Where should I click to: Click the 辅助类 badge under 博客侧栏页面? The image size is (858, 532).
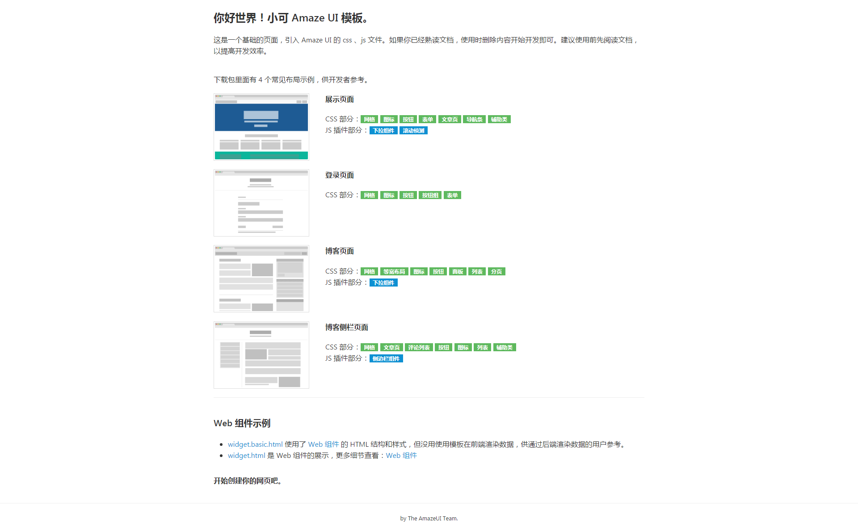click(x=505, y=347)
